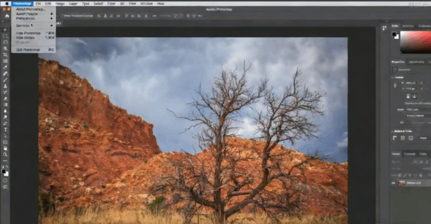Open the Filter menu

pos(111,4)
